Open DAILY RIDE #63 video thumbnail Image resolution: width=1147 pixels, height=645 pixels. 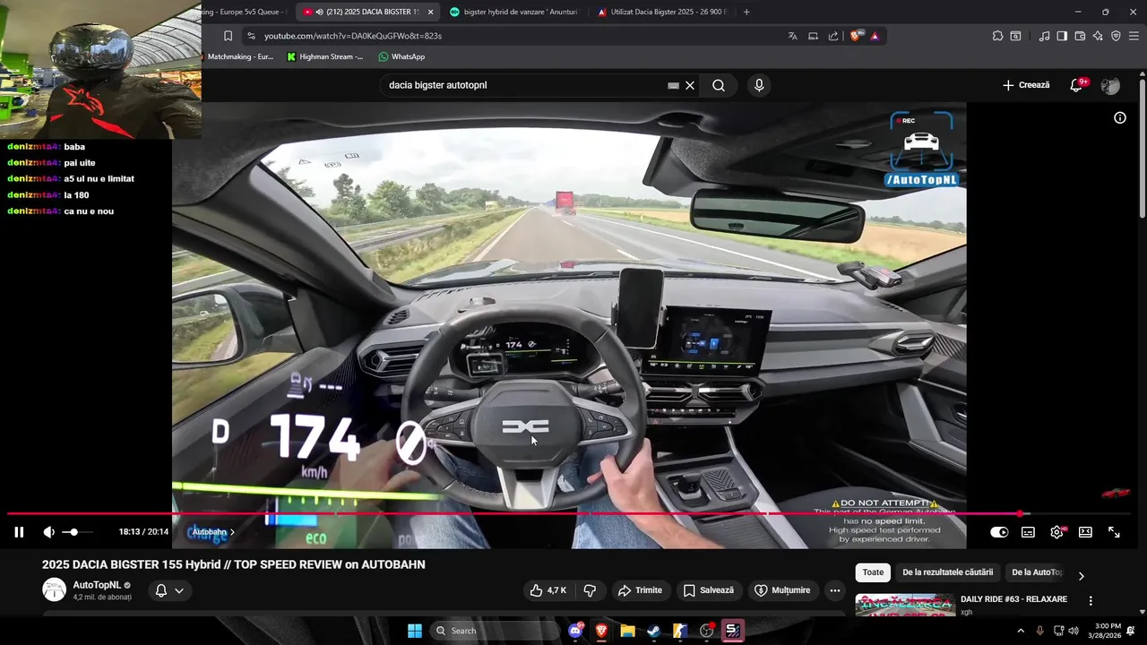click(x=904, y=605)
